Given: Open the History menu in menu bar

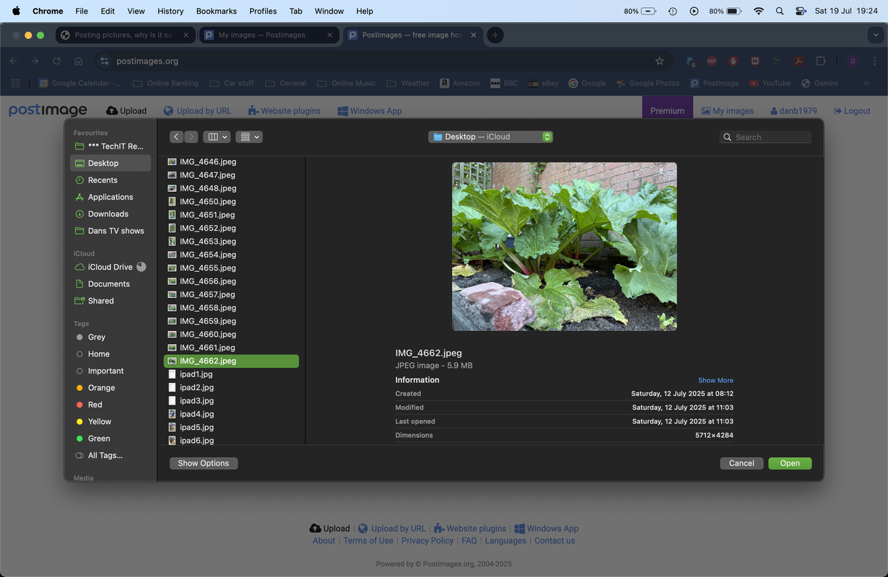Looking at the screenshot, I should tap(170, 11).
